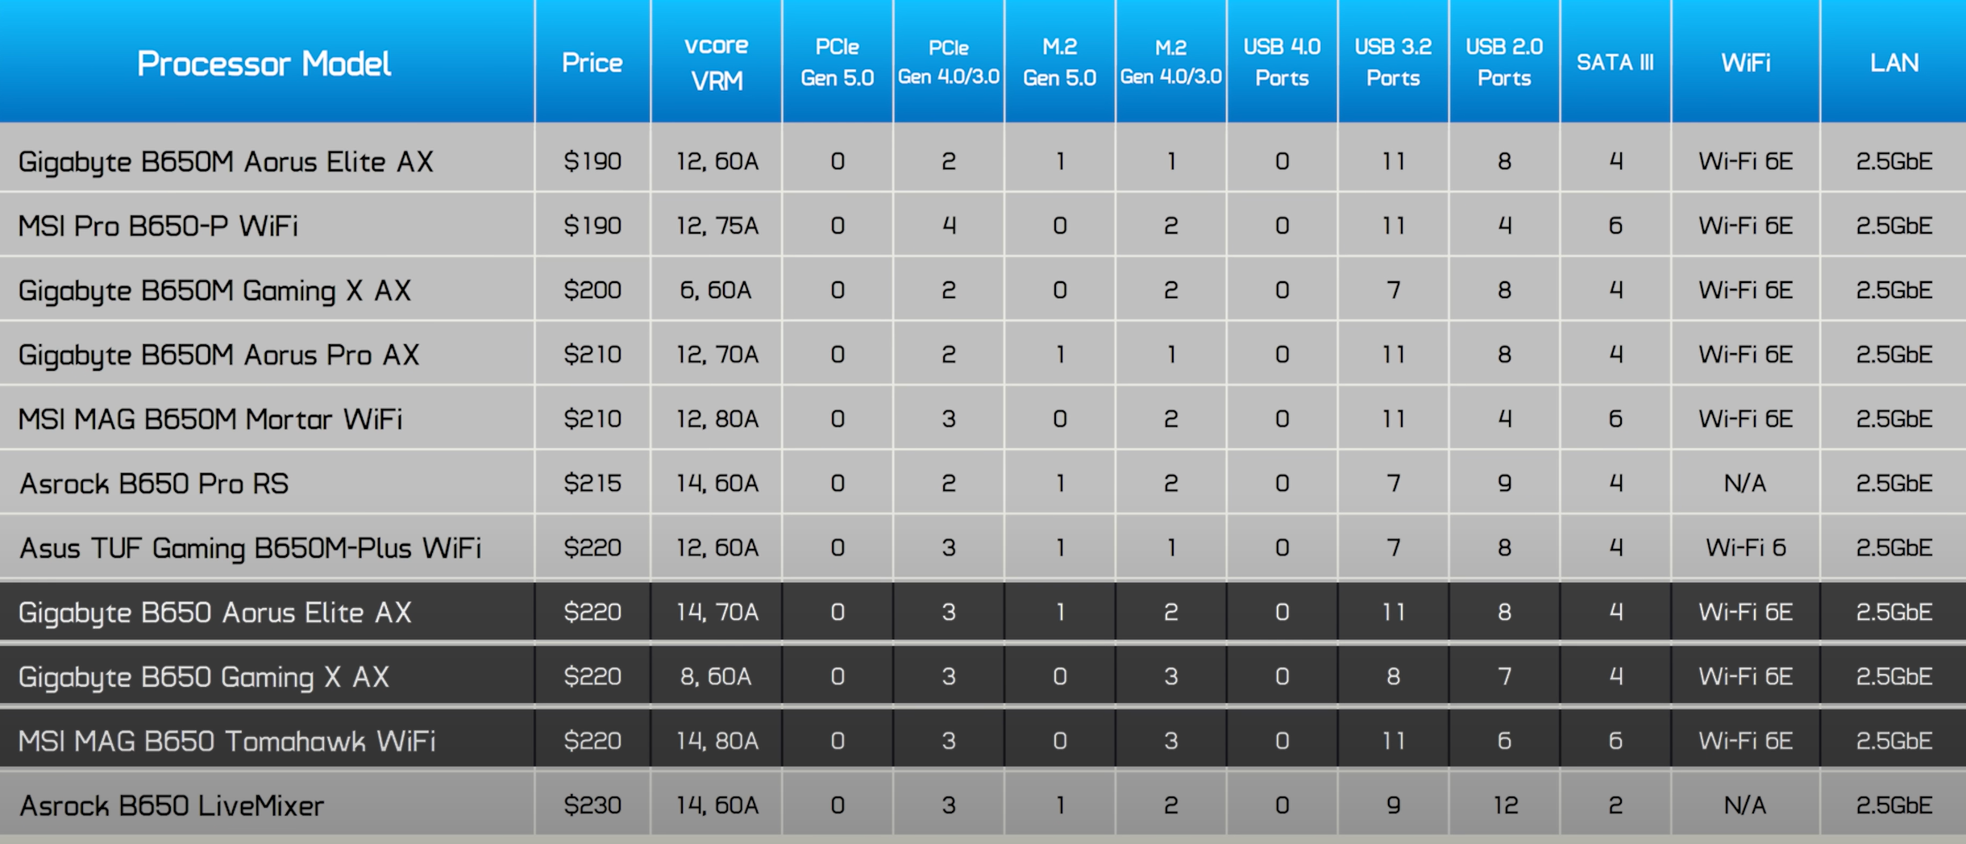
Task: Click highlighted Gigabyte B650 Aorus Elite AX
Action: [x=214, y=613]
